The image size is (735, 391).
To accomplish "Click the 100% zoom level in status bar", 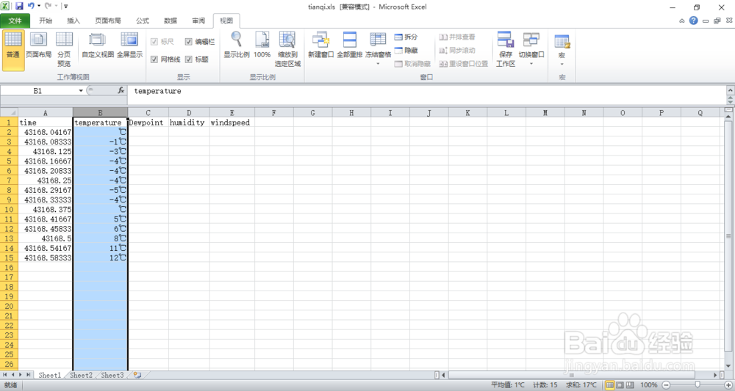I will click(649, 385).
